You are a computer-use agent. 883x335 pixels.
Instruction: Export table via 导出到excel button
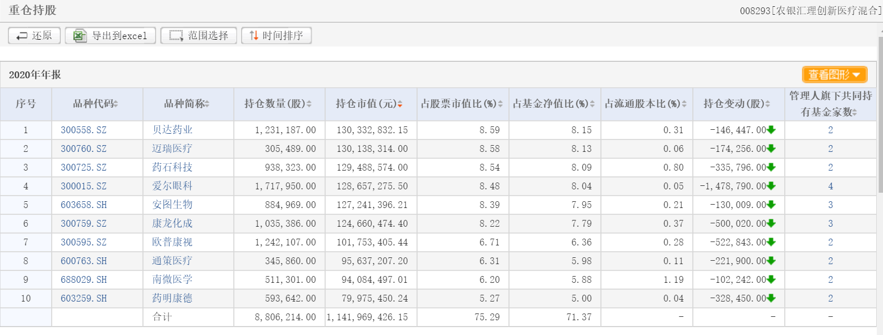pos(111,36)
